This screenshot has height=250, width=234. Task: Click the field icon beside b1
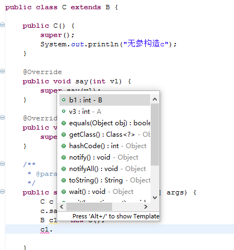[x=64, y=100]
